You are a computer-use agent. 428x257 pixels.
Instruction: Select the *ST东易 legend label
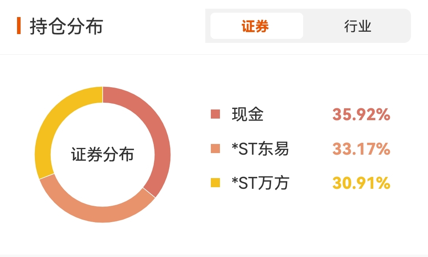coord(260,149)
